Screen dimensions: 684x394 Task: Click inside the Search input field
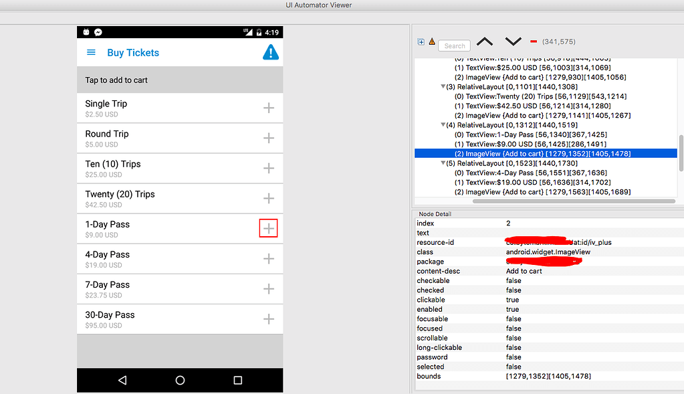[x=454, y=45]
